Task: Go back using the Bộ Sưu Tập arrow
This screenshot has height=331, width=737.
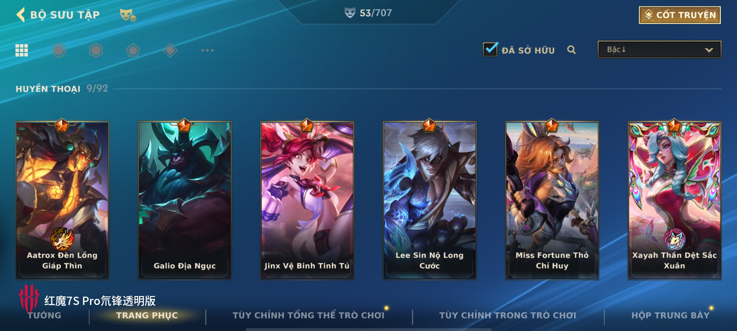Action: 21,15
